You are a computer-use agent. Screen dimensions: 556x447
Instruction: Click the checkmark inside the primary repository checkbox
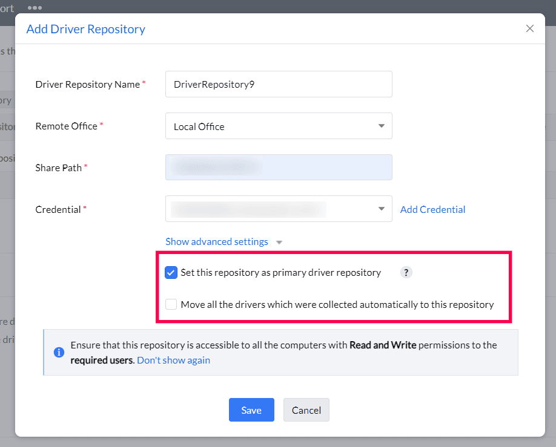click(x=171, y=272)
